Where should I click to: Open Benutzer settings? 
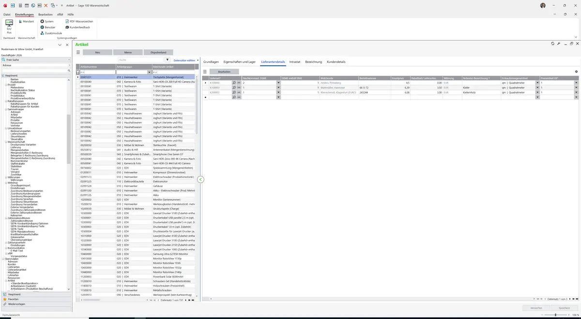click(x=48, y=28)
